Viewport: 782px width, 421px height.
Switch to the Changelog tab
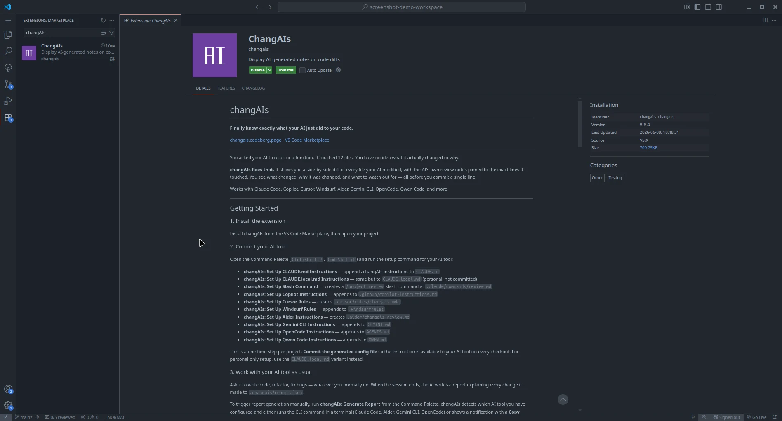click(253, 88)
